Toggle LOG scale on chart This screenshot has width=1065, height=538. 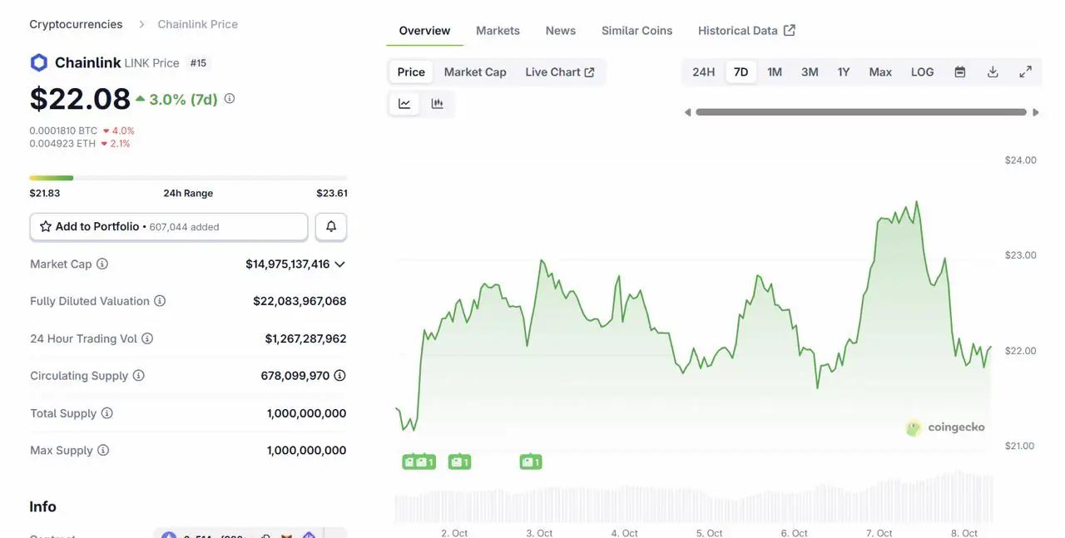tap(922, 72)
